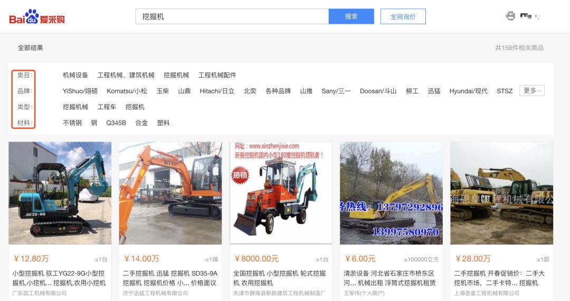
Task: Visit seller 天津市静海县新振建筑工程机械制造厂
Action: pos(279,293)
